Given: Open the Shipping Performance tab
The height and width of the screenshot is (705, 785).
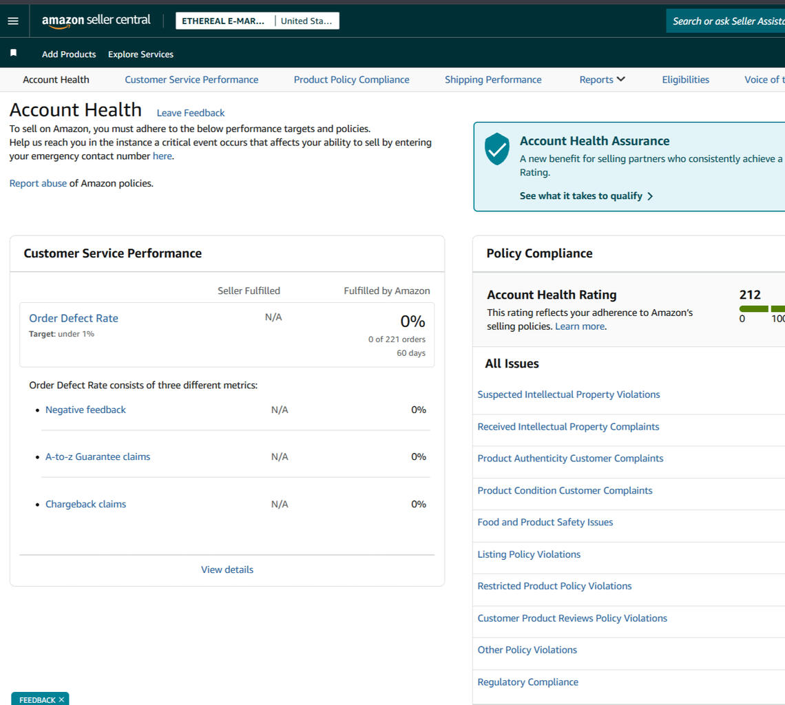Looking at the screenshot, I should 493,80.
